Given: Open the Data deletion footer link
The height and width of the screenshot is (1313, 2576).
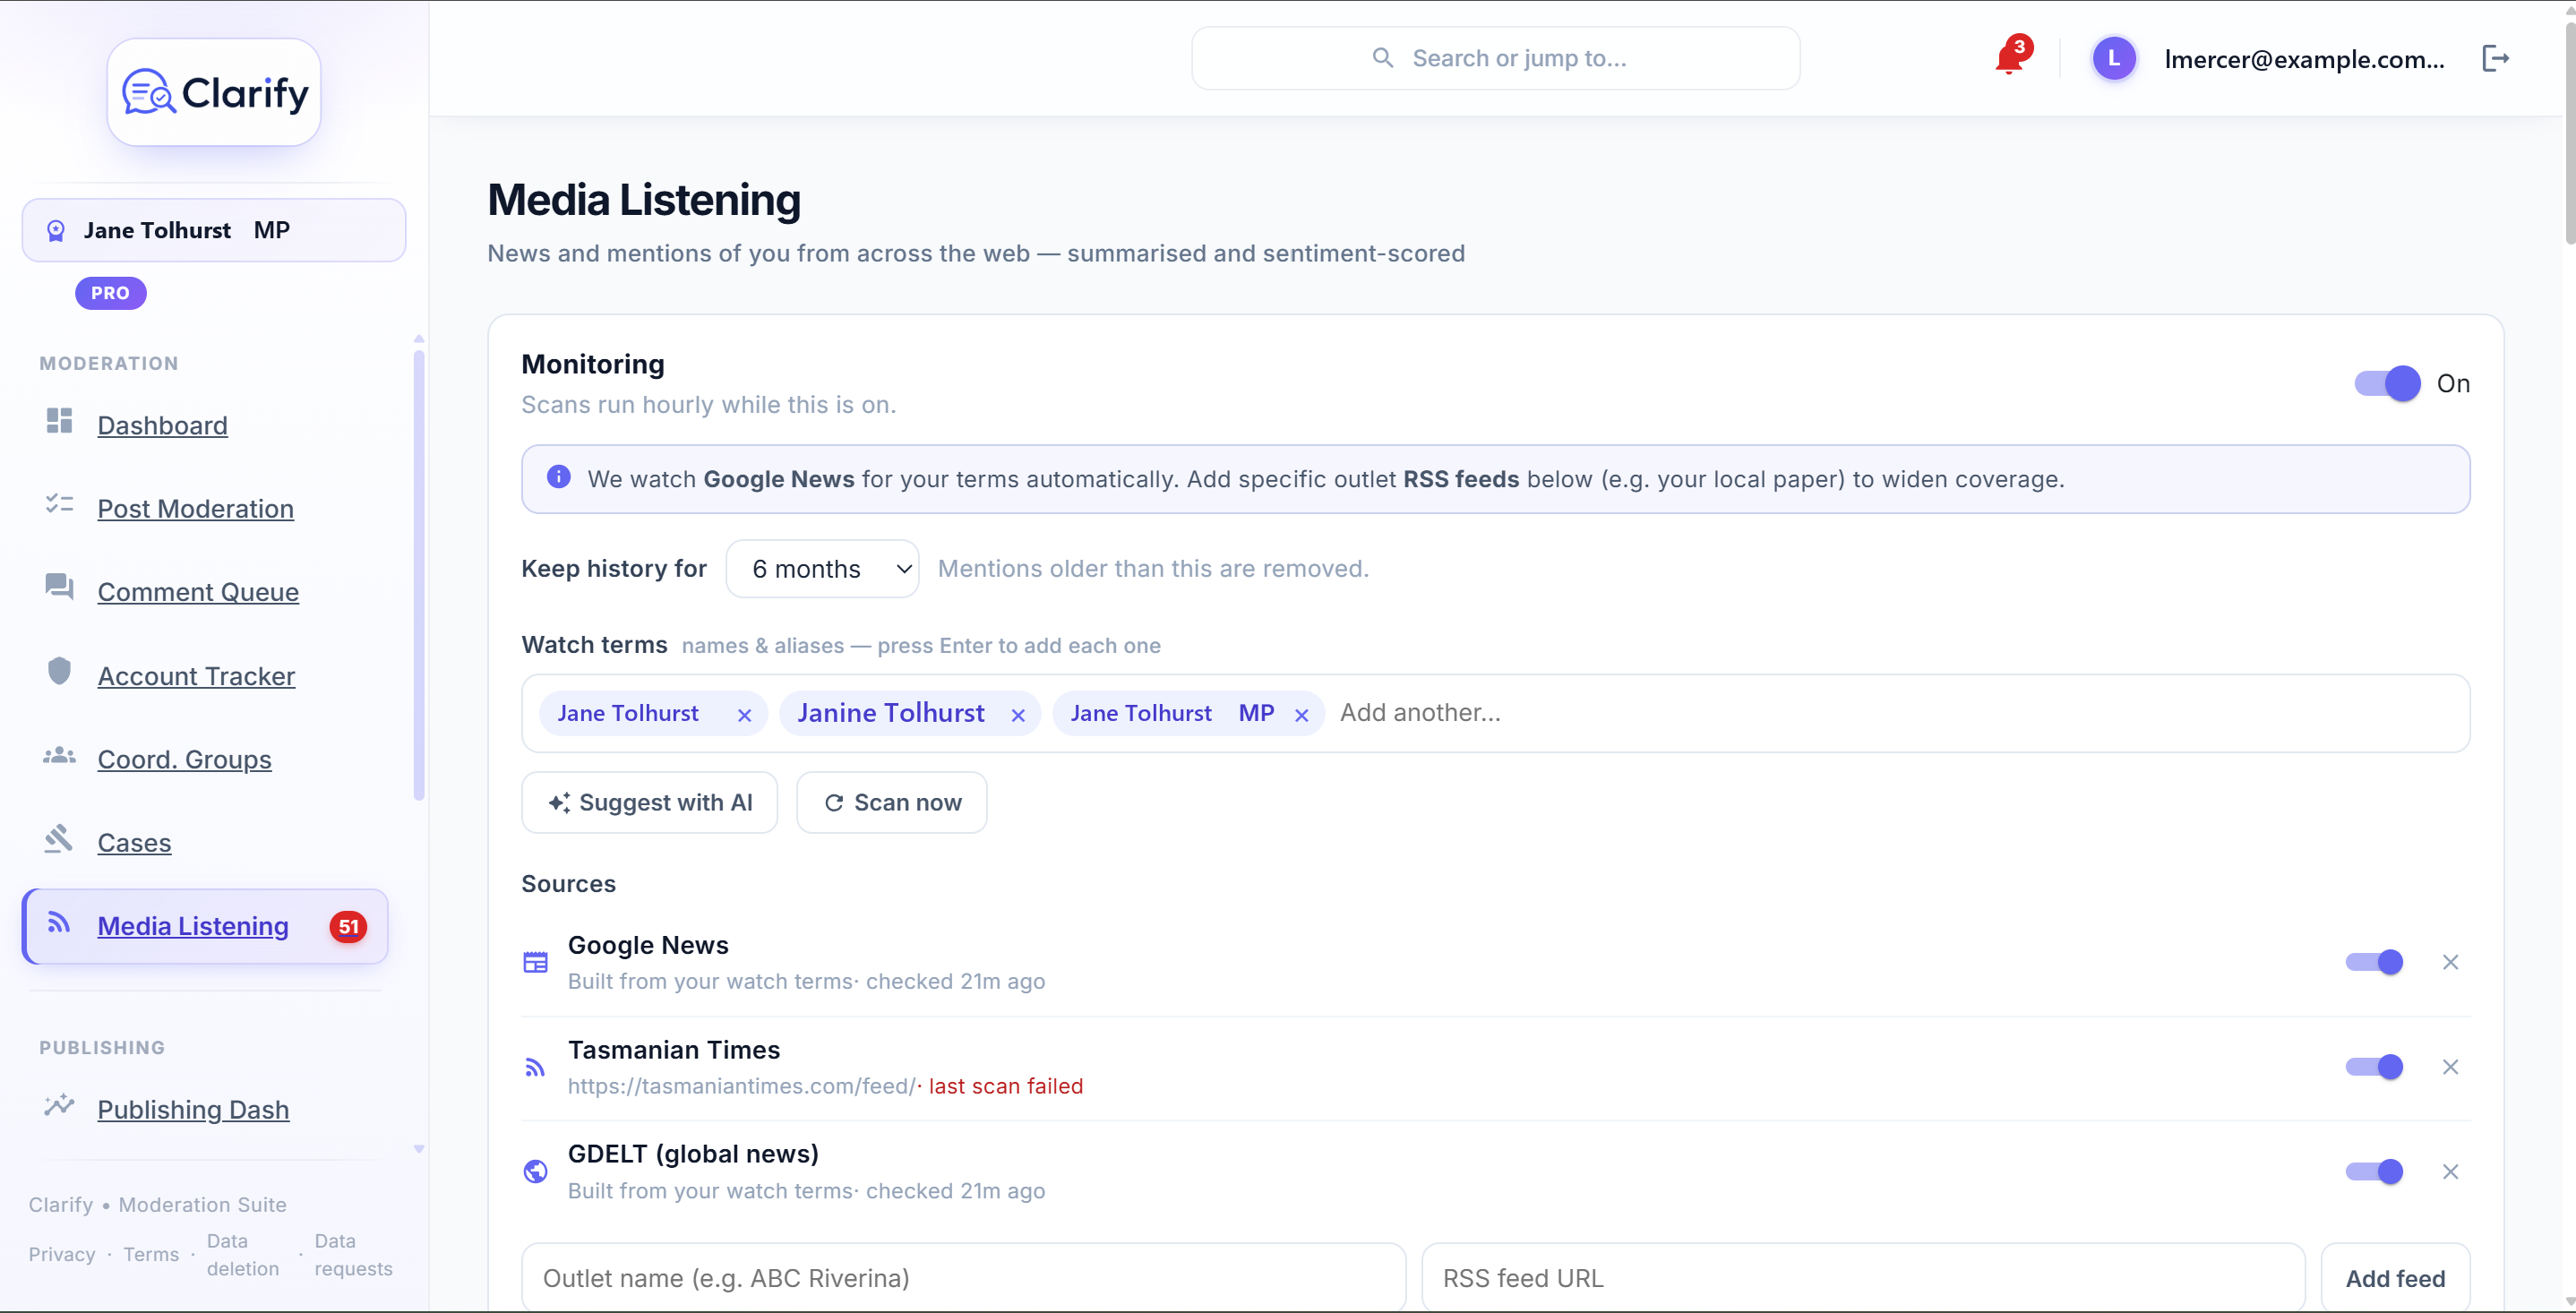Looking at the screenshot, I should 243,1254.
